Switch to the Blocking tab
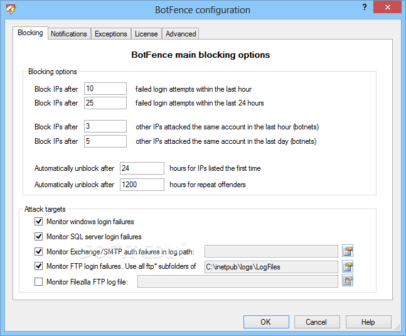The width and height of the screenshot is (406, 336). (30, 33)
